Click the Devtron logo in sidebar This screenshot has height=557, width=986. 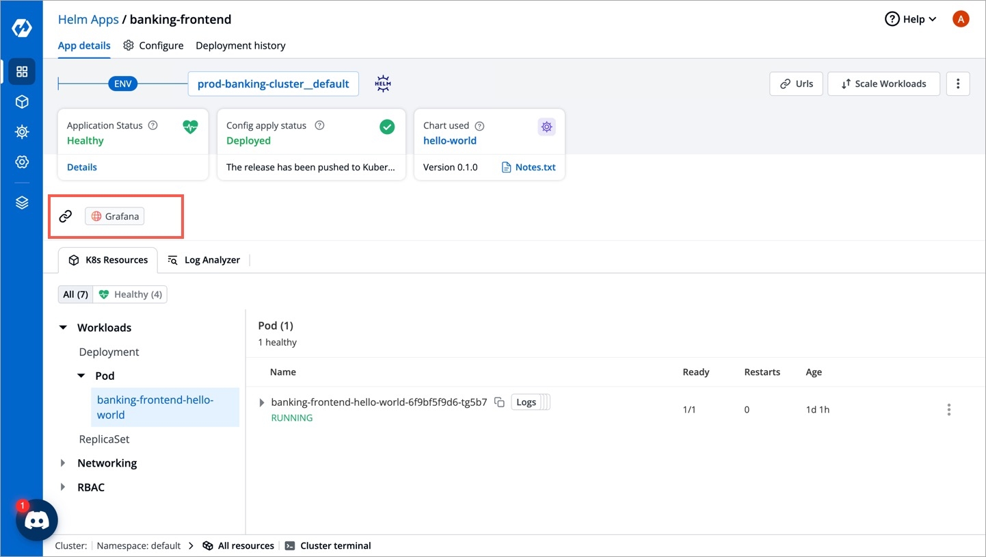point(22,29)
